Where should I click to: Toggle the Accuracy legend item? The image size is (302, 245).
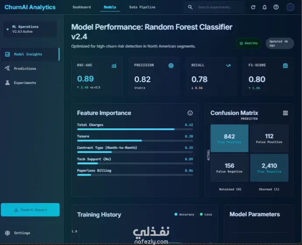click(184, 214)
